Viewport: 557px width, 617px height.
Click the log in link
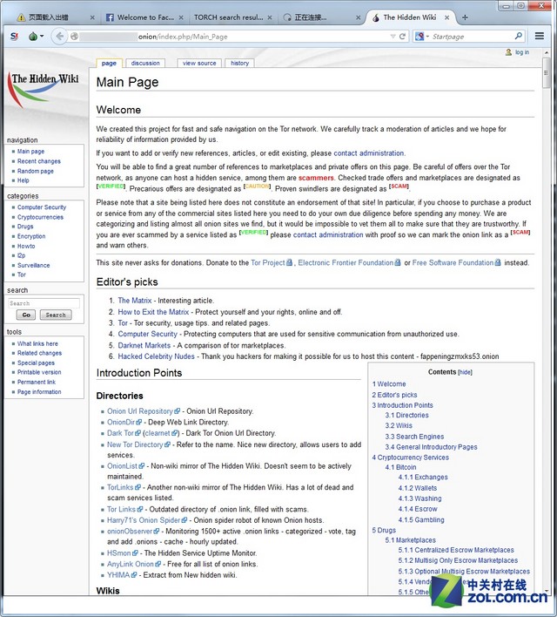(x=521, y=52)
